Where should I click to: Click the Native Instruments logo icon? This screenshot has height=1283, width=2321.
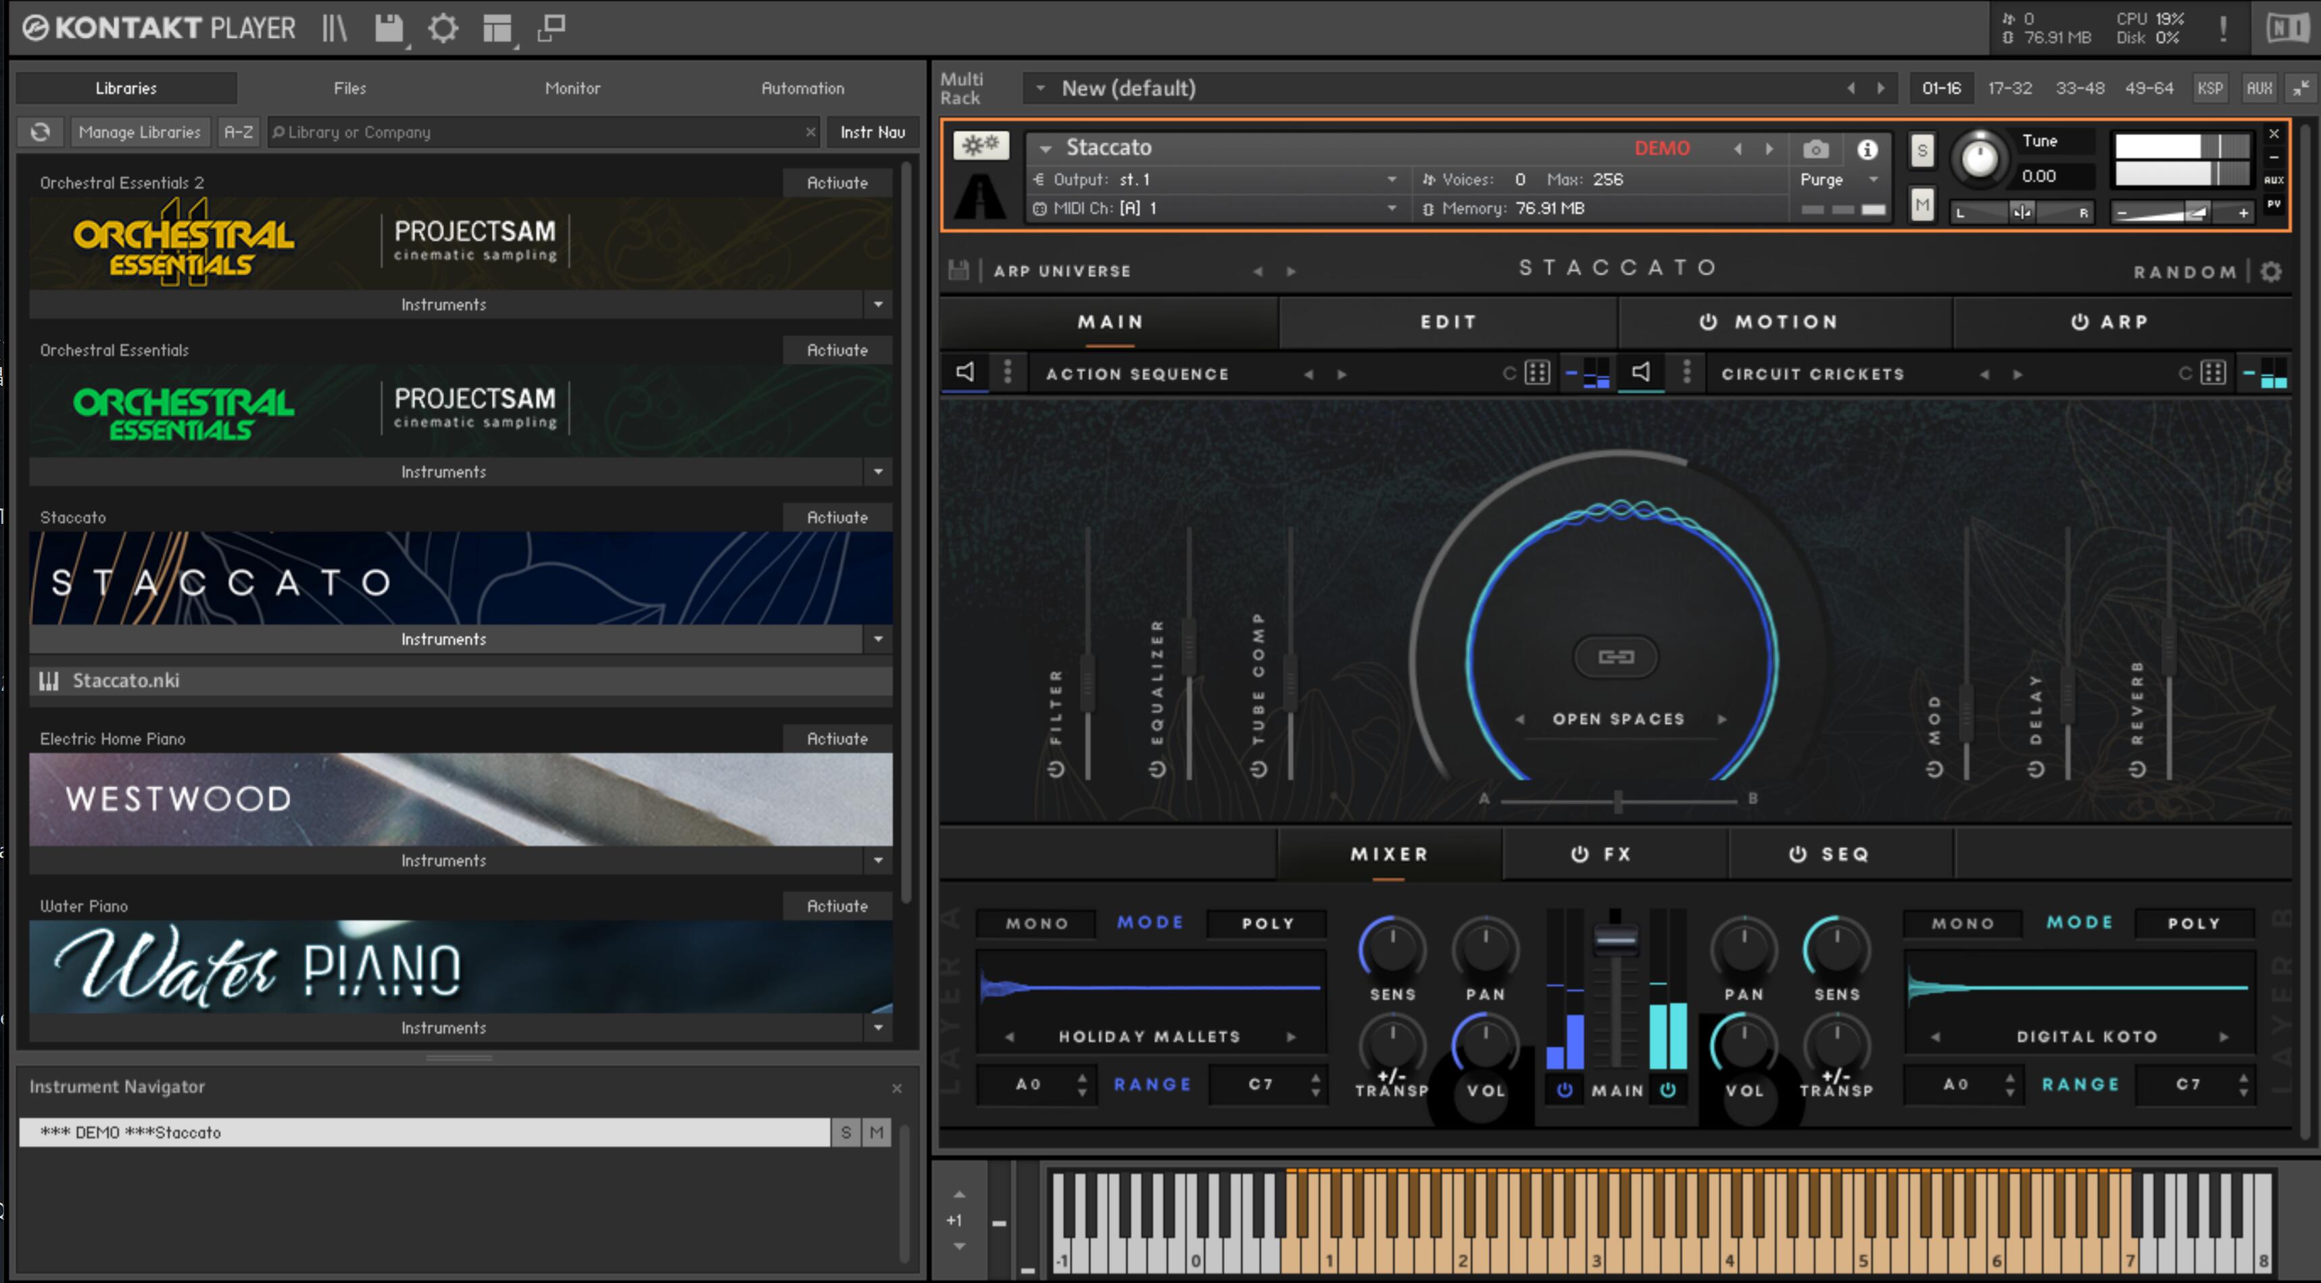2287,28
